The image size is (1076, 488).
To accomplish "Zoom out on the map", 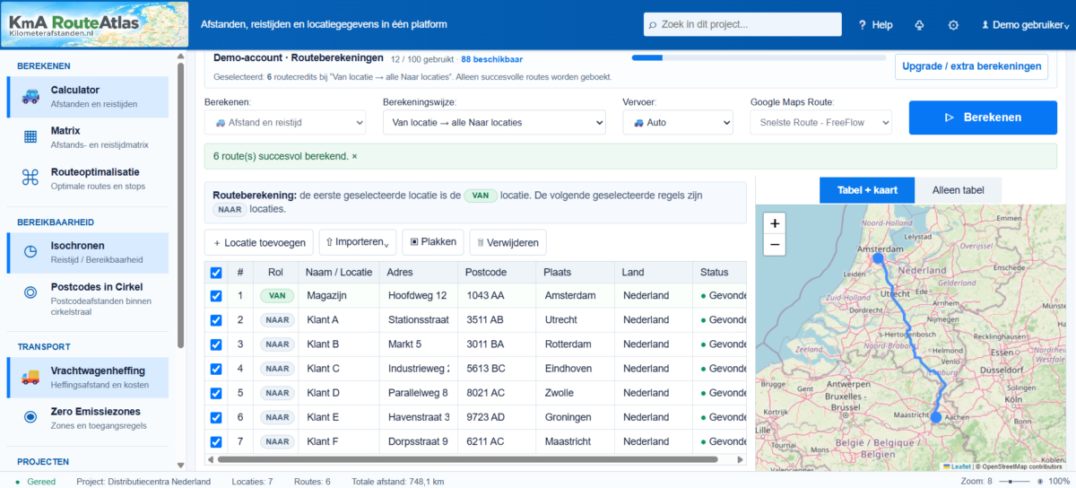I will pyautogui.click(x=775, y=245).
